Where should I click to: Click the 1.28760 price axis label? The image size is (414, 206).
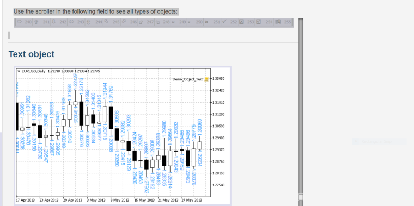pos(218,161)
